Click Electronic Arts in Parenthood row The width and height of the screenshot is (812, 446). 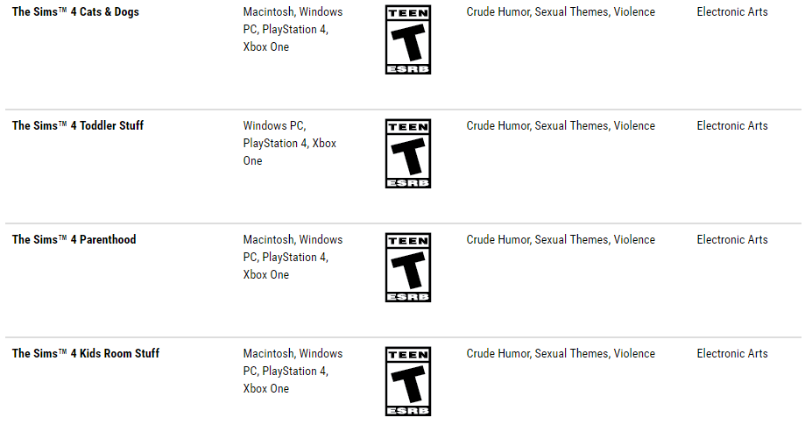click(x=732, y=240)
